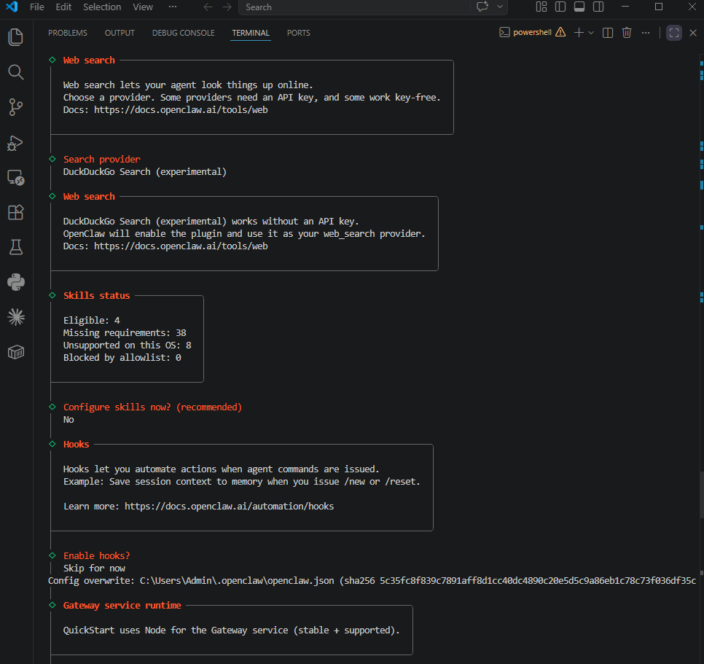704x664 pixels.
Task: Click the 'Search provider' heading
Action: [102, 159]
